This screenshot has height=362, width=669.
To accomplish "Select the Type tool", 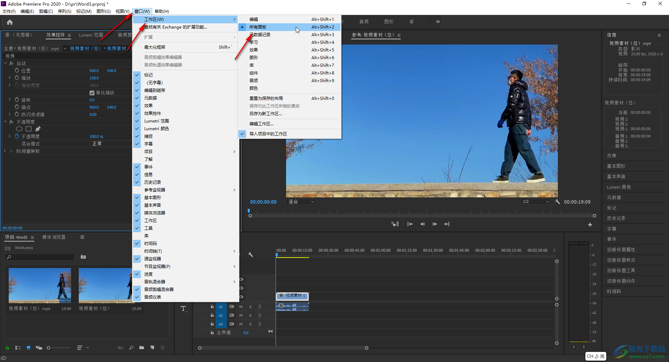I will 183,308.
